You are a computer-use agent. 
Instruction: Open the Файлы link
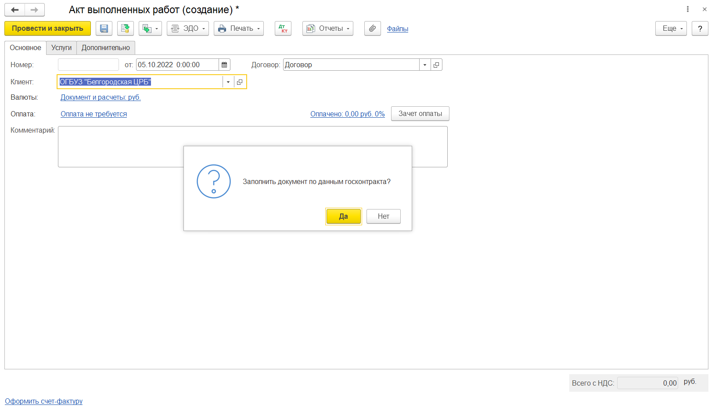click(398, 29)
